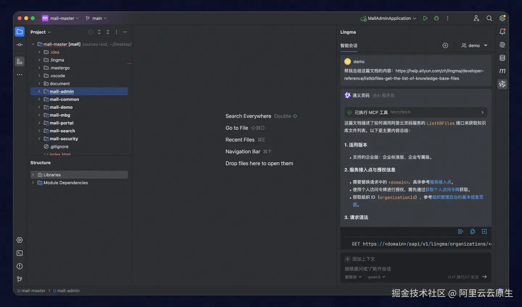Screen dimensions: 522x307
Task: Open the Services tool window
Action: tap(20, 240)
